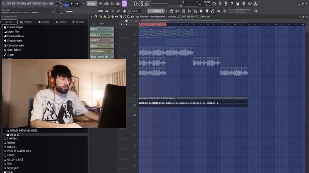Image resolution: width=309 pixels, height=173 pixels.
Task: Click the undo history circular arrow icon
Action: point(214,4)
